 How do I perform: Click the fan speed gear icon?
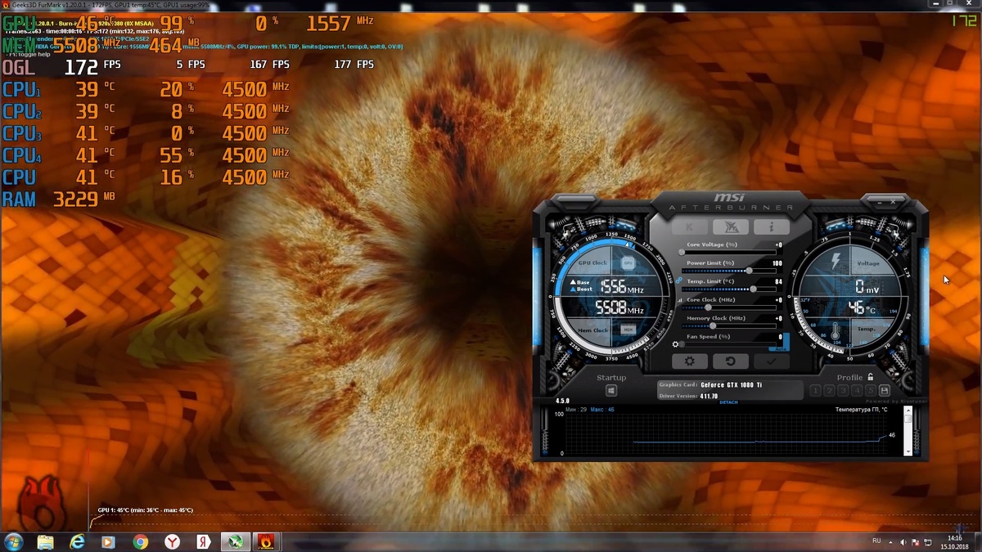(675, 344)
